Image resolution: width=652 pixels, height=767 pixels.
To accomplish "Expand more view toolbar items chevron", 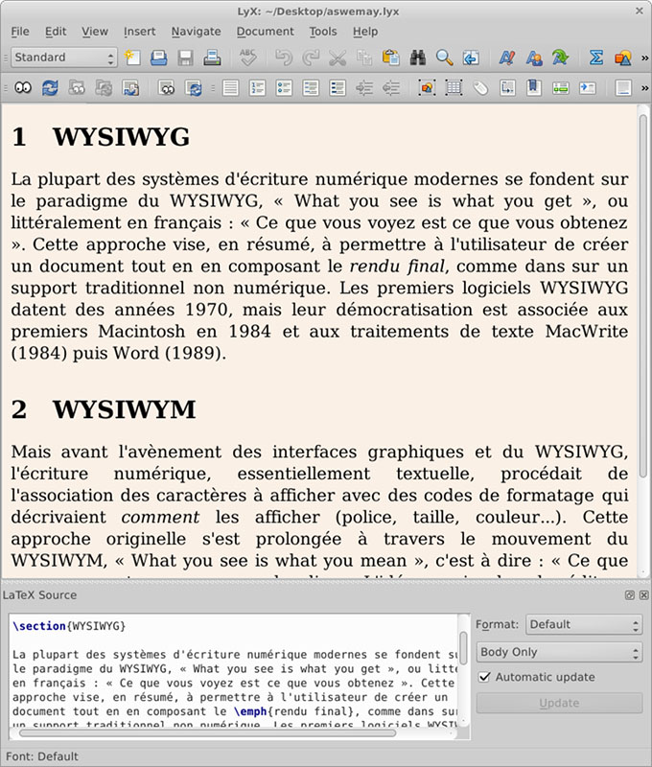I will tap(644, 88).
